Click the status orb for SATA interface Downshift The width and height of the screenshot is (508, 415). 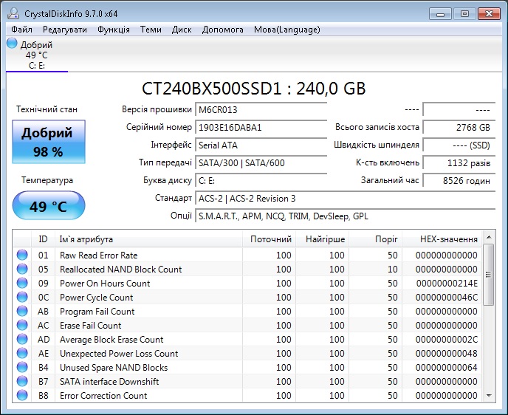pos(22,381)
